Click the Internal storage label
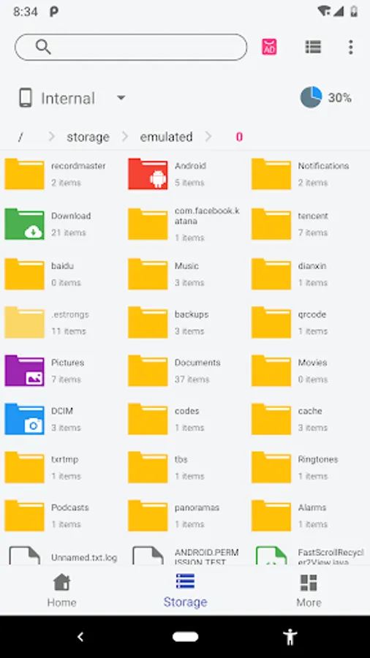Viewport: 370px width, 658px height. 68,98
